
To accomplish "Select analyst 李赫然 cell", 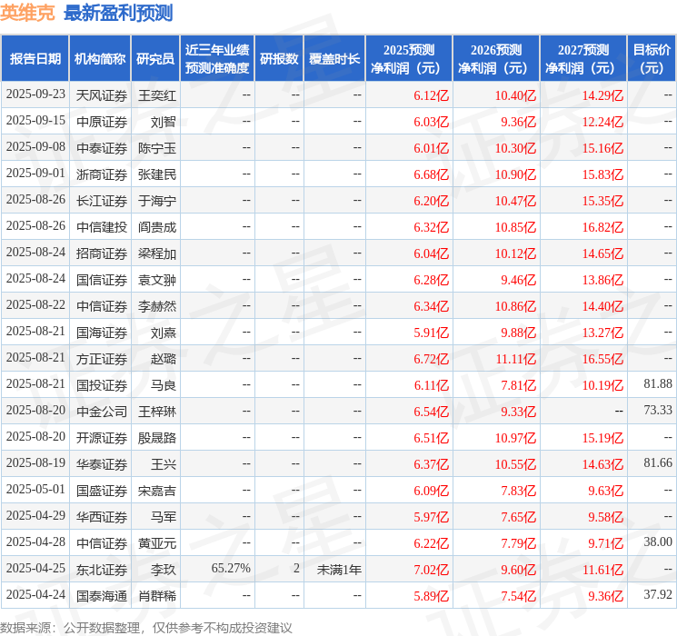I will [x=157, y=306].
